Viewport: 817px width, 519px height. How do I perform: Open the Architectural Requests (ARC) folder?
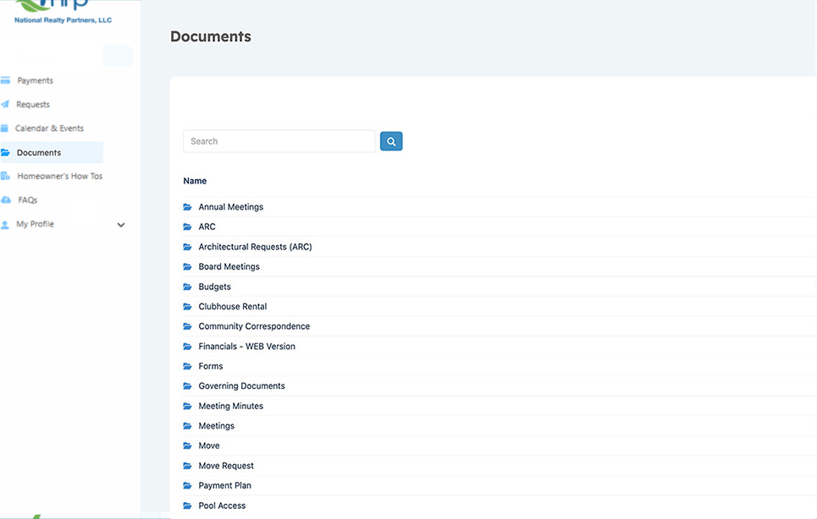[x=254, y=246]
